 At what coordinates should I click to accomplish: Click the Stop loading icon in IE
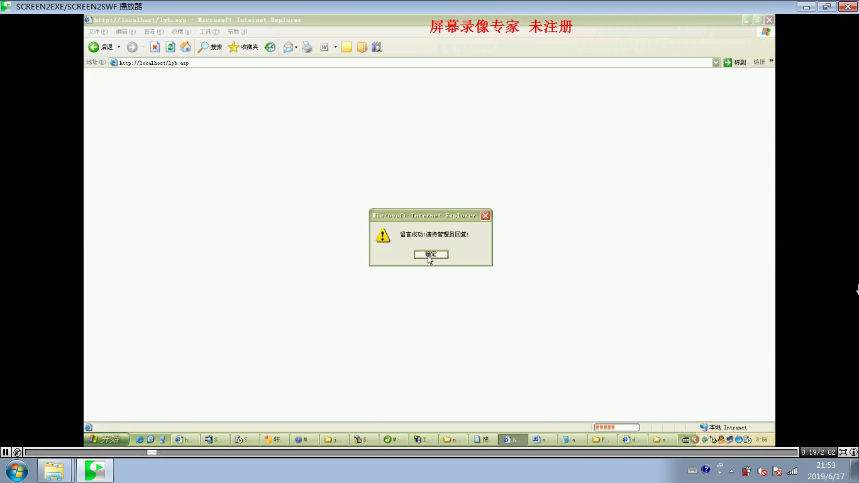(x=155, y=47)
